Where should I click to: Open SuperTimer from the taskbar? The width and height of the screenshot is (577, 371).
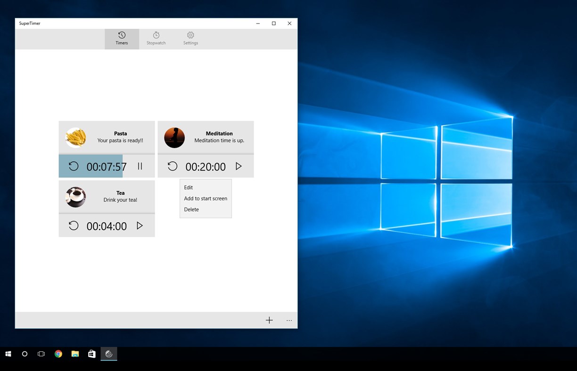point(108,354)
